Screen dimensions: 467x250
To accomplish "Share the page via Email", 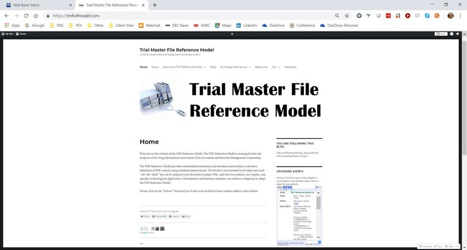I will pyautogui.click(x=186, y=217).
